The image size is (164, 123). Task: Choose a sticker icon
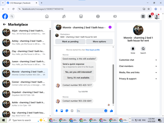(x=67, y=111)
